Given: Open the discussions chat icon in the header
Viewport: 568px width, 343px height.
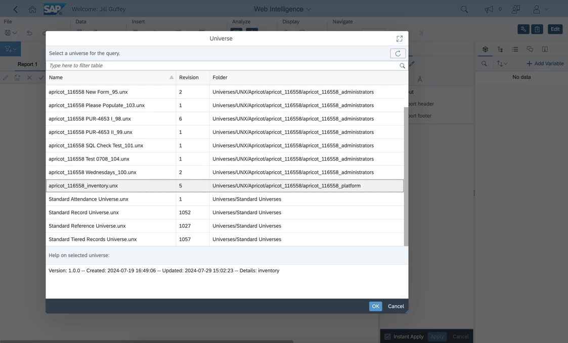Looking at the screenshot, I should (x=515, y=10).
